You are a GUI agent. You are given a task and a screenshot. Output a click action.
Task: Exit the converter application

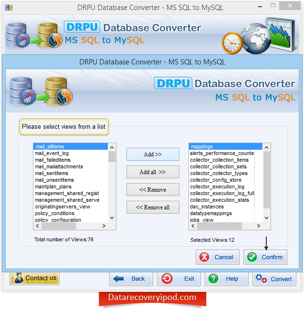(x=179, y=279)
